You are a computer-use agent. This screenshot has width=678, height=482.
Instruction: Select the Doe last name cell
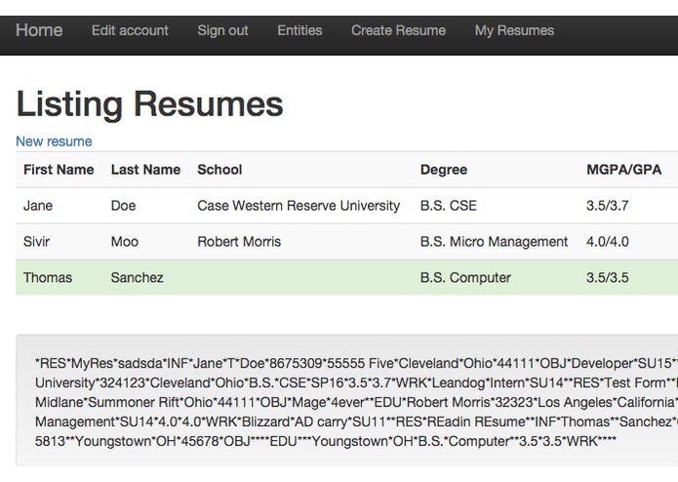tap(123, 205)
